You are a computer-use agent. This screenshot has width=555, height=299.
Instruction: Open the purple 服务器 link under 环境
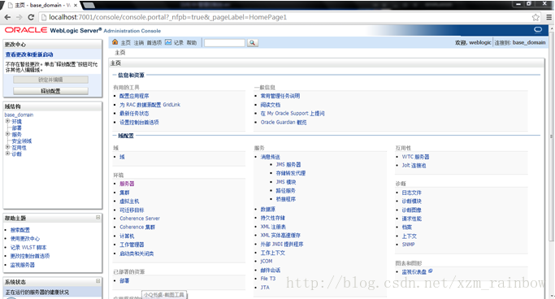[x=127, y=184]
